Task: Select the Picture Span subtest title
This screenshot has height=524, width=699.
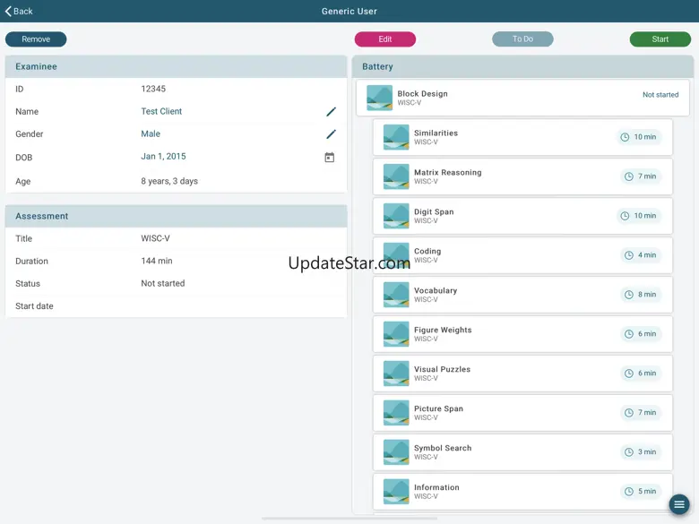Action: click(x=438, y=408)
